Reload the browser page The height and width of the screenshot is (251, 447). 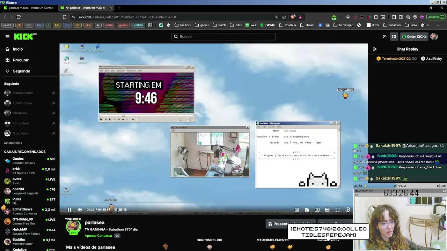pos(19,17)
